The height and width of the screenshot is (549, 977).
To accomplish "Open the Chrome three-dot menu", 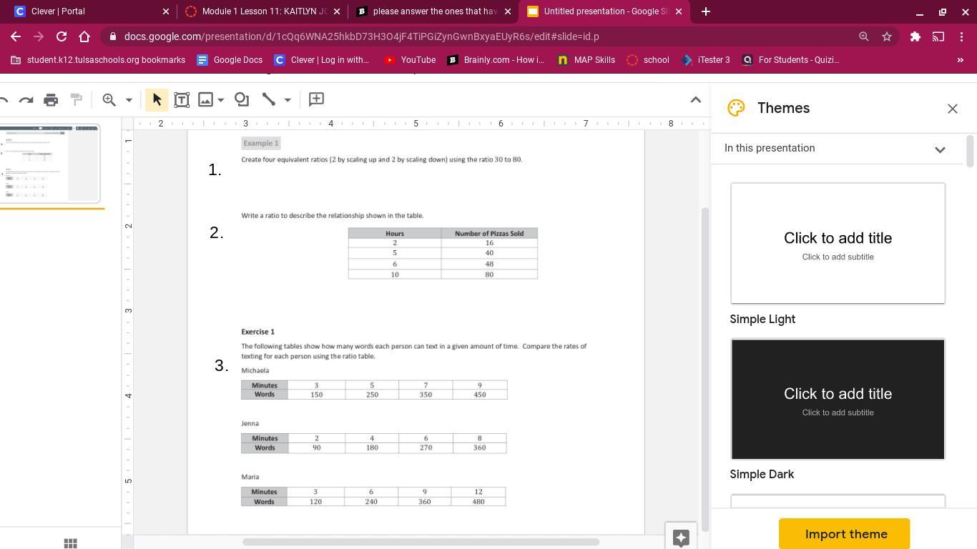I will [962, 36].
